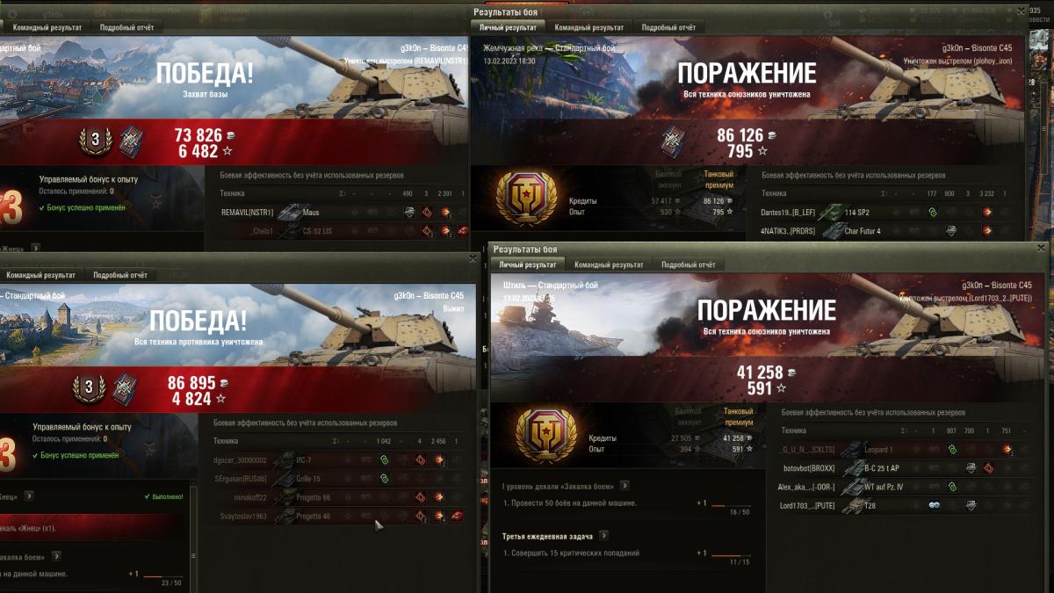The width and height of the screenshot is (1054, 593).
Task: Open Подробный отчёт tab in Штиль window
Action: point(688,264)
